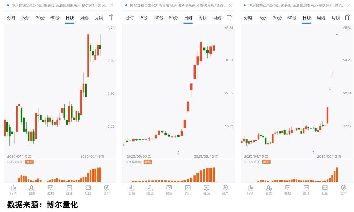Expand the 增加 label on the middle chart
The height and width of the screenshot is (212, 354).
click(147, 162)
